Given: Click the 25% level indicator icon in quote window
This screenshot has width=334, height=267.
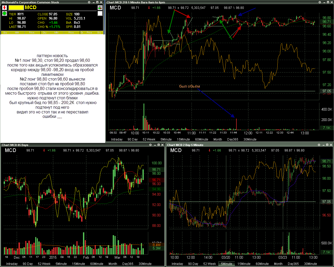Looking at the screenshot, I should point(100,8).
